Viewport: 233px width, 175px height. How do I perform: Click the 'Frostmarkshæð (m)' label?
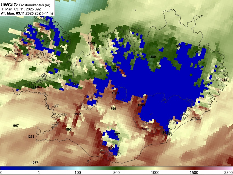coord(35,5)
